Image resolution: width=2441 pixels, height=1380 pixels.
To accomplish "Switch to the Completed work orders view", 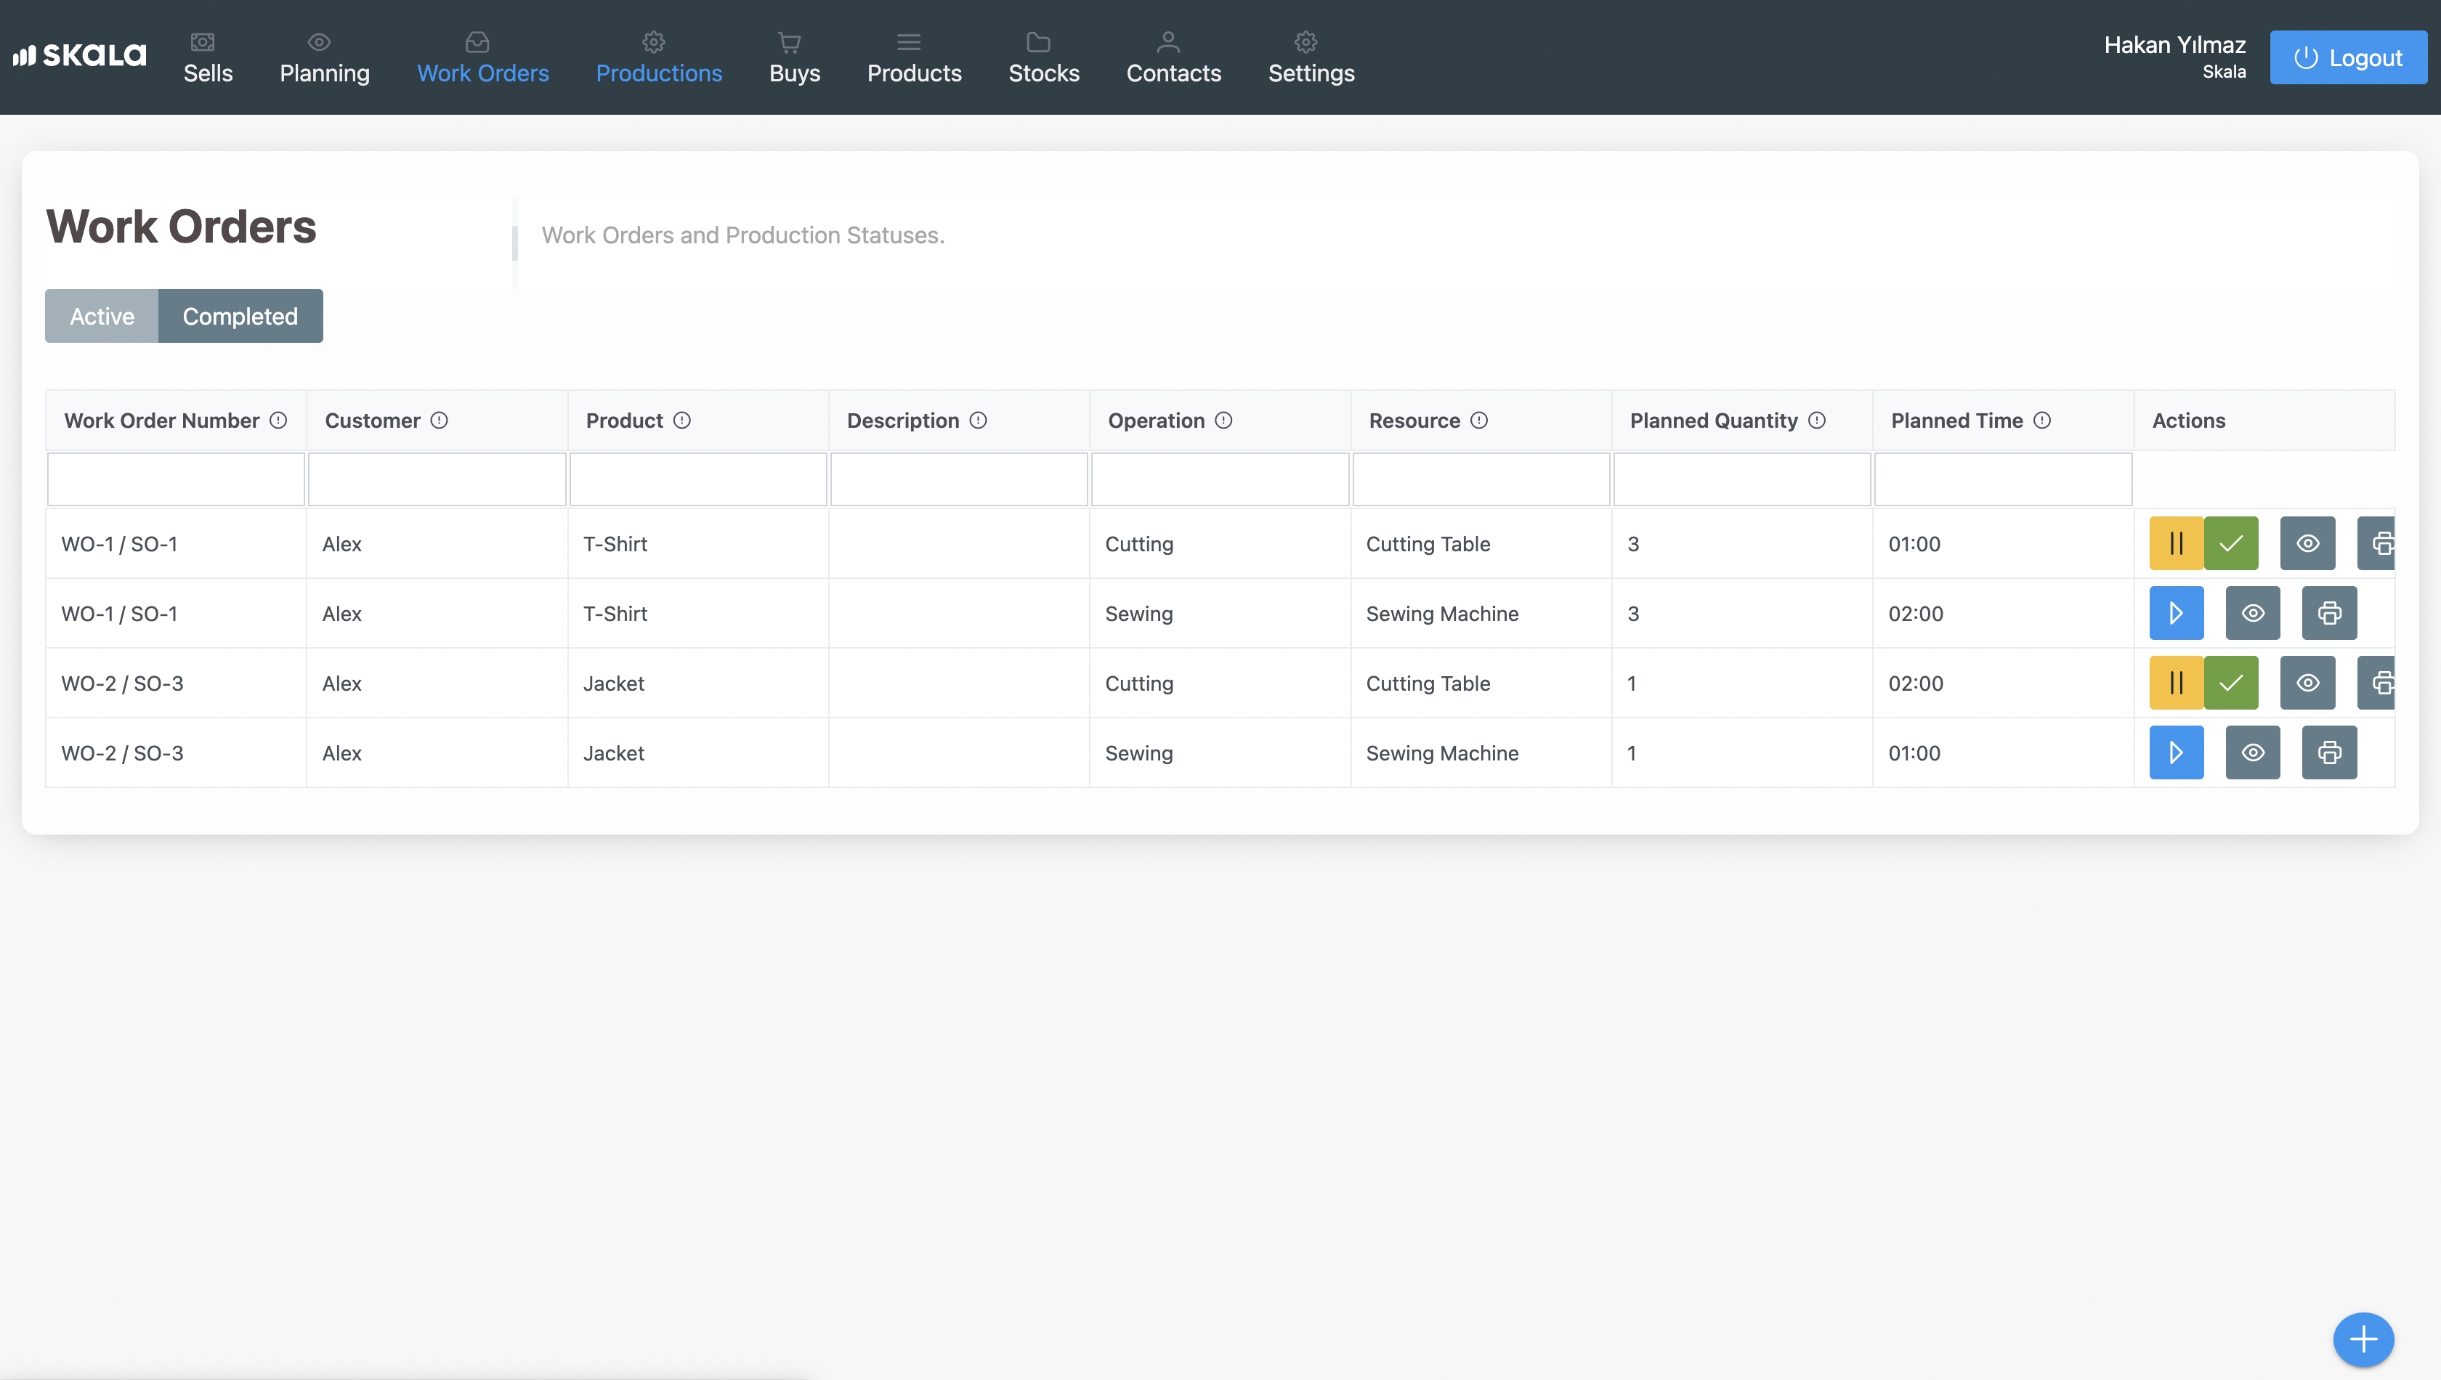I will click(x=239, y=316).
